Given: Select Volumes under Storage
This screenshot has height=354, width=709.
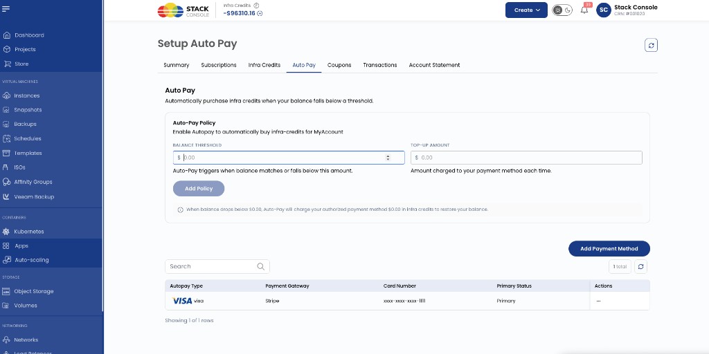Looking at the screenshot, I should (x=26, y=306).
